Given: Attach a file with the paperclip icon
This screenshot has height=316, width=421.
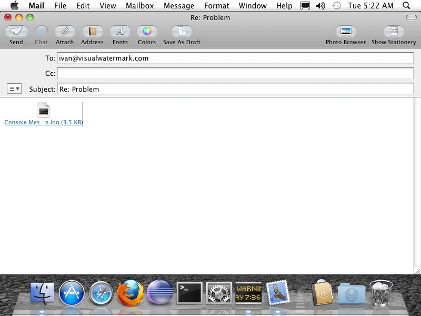Looking at the screenshot, I should 65,32.
